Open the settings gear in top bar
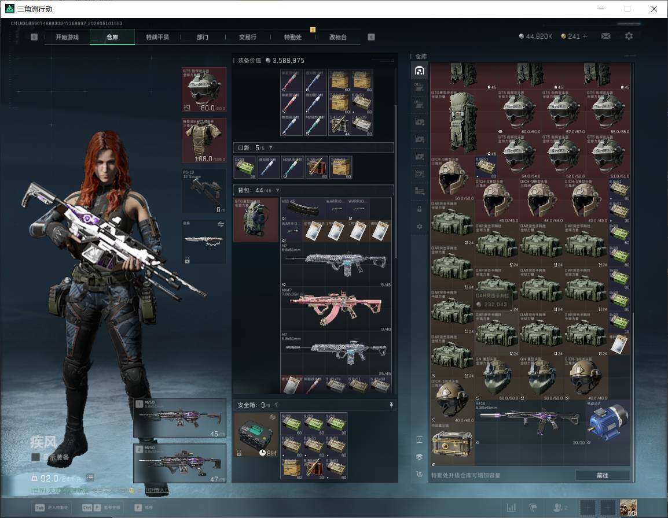The width and height of the screenshot is (668, 518). pos(629,36)
